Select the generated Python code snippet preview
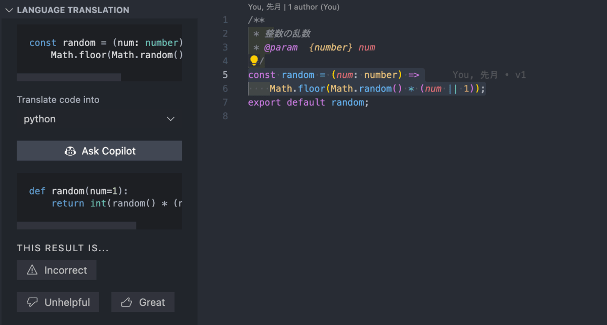 click(x=99, y=197)
